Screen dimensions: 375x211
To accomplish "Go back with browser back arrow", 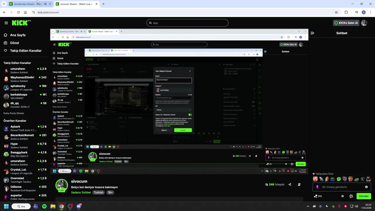I will tap(4, 12).
